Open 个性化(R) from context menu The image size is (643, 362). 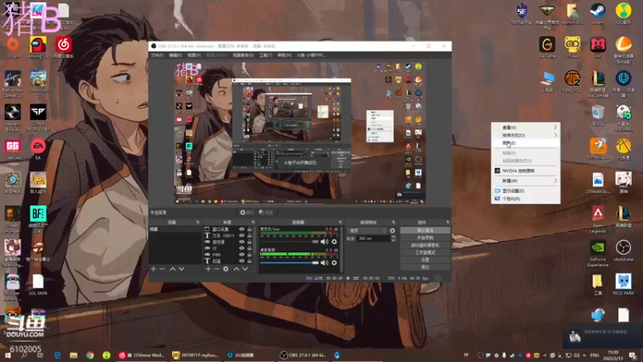tap(526, 199)
